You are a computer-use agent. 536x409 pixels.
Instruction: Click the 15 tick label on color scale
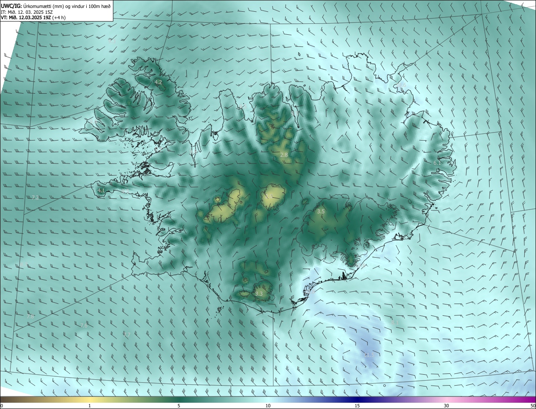coord(357,406)
